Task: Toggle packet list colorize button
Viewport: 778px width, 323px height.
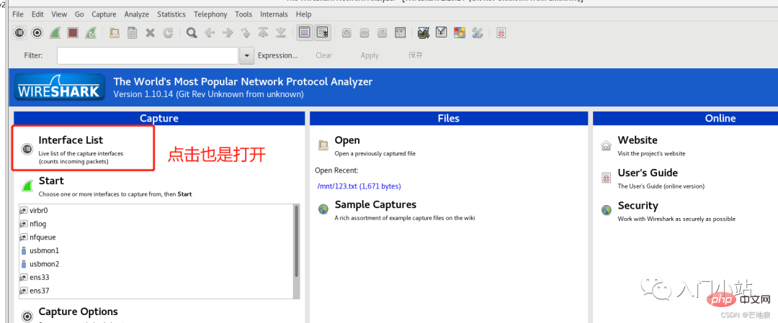Action: tap(305, 33)
